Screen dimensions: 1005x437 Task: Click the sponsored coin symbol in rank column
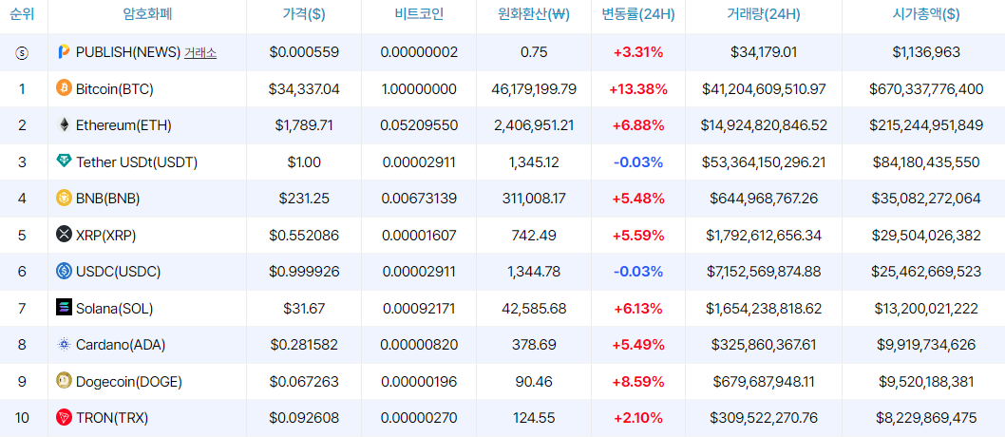pyautogui.click(x=22, y=53)
